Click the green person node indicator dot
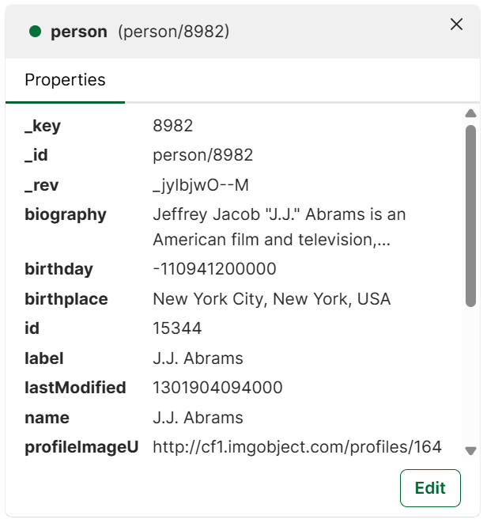 pos(36,32)
